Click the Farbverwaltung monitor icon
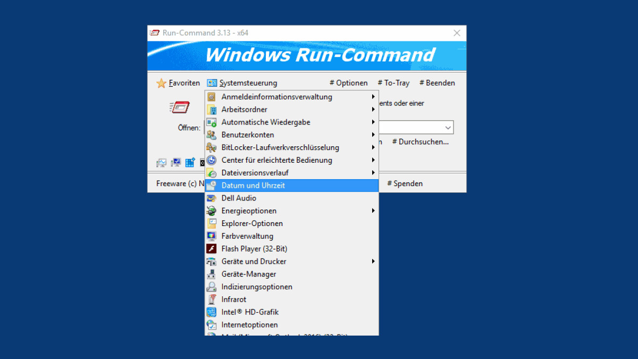Image resolution: width=638 pixels, height=359 pixels. tap(212, 236)
